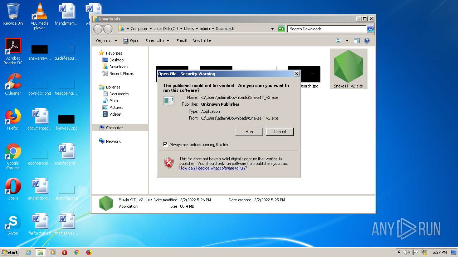Open the view options dropdown arrow
This screenshot has height=257, width=458.
coord(347,41)
